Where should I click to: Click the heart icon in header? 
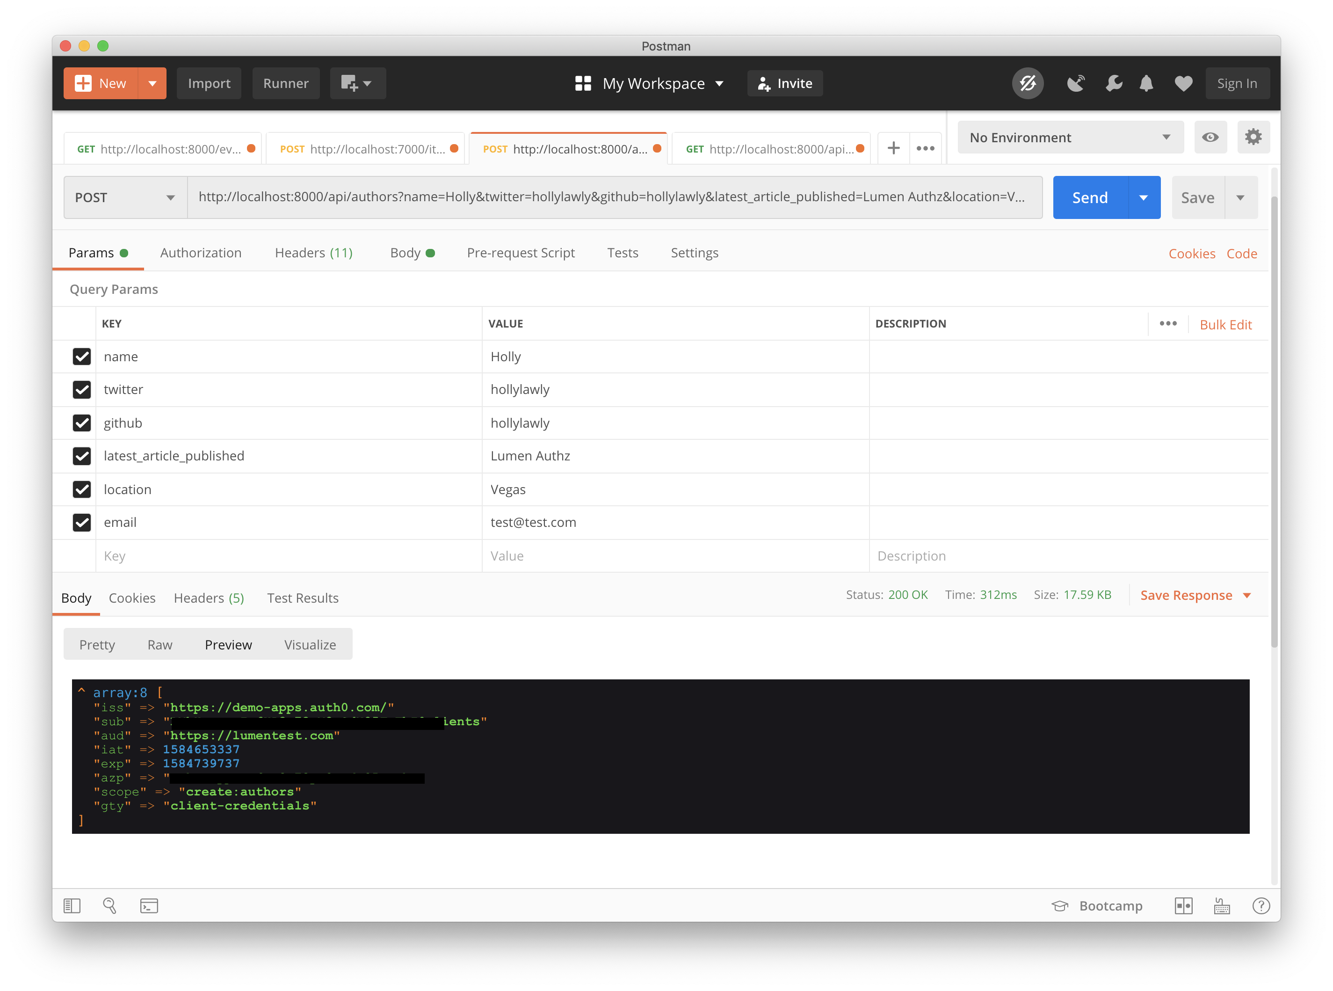coord(1183,83)
